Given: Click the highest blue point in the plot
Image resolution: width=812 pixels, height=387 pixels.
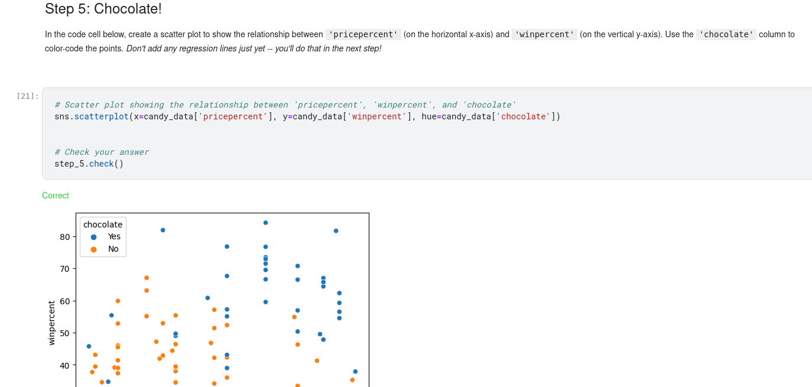Looking at the screenshot, I should point(265,223).
